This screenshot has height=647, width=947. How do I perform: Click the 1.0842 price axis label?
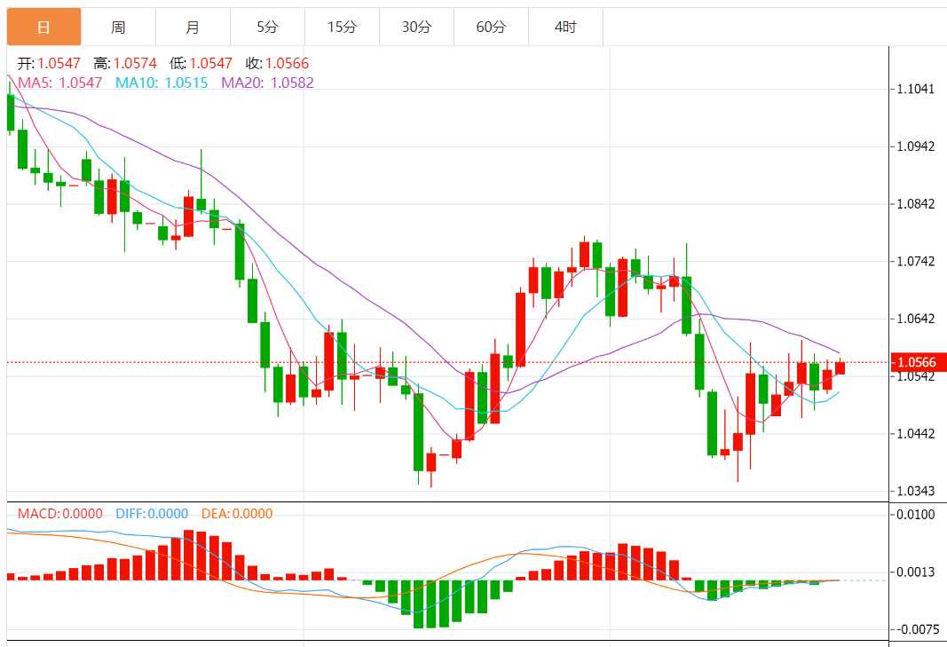916,203
